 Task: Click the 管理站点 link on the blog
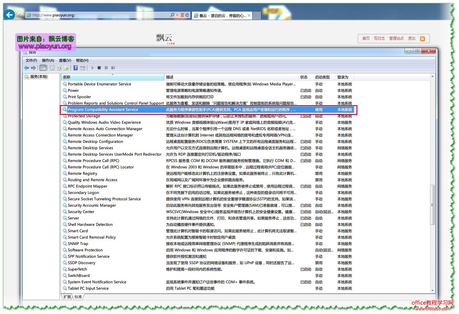point(396,38)
